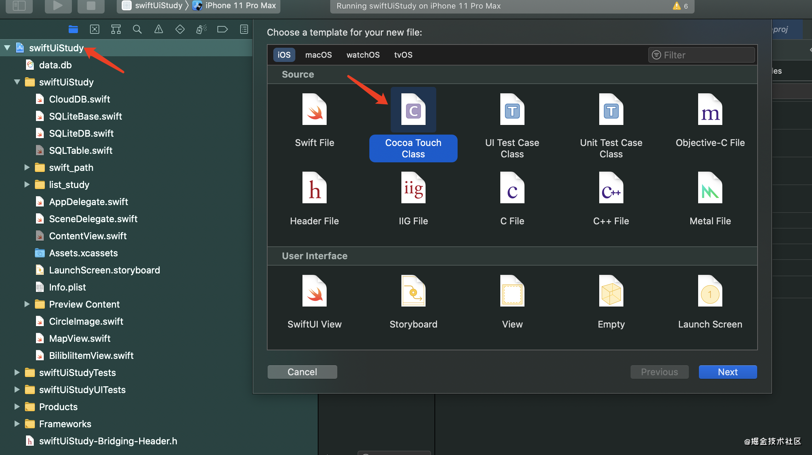Viewport: 812px width, 455px height.
Task: Show the Debug navigator
Action: pos(201,29)
